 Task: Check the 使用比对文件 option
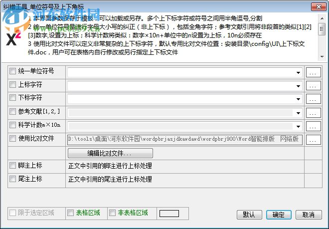click(x=13, y=139)
